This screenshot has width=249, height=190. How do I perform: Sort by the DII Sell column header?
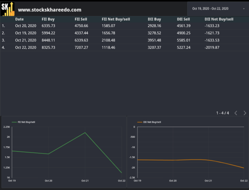[183, 19]
